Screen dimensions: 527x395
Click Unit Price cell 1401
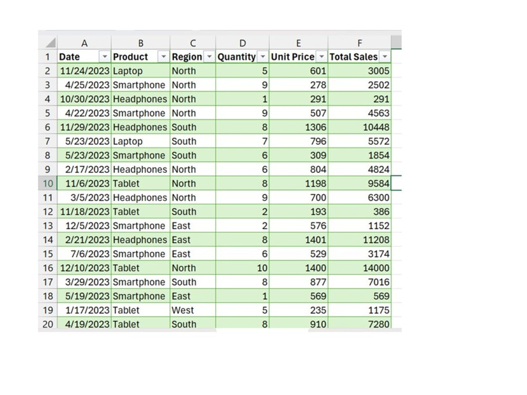pos(298,240)
